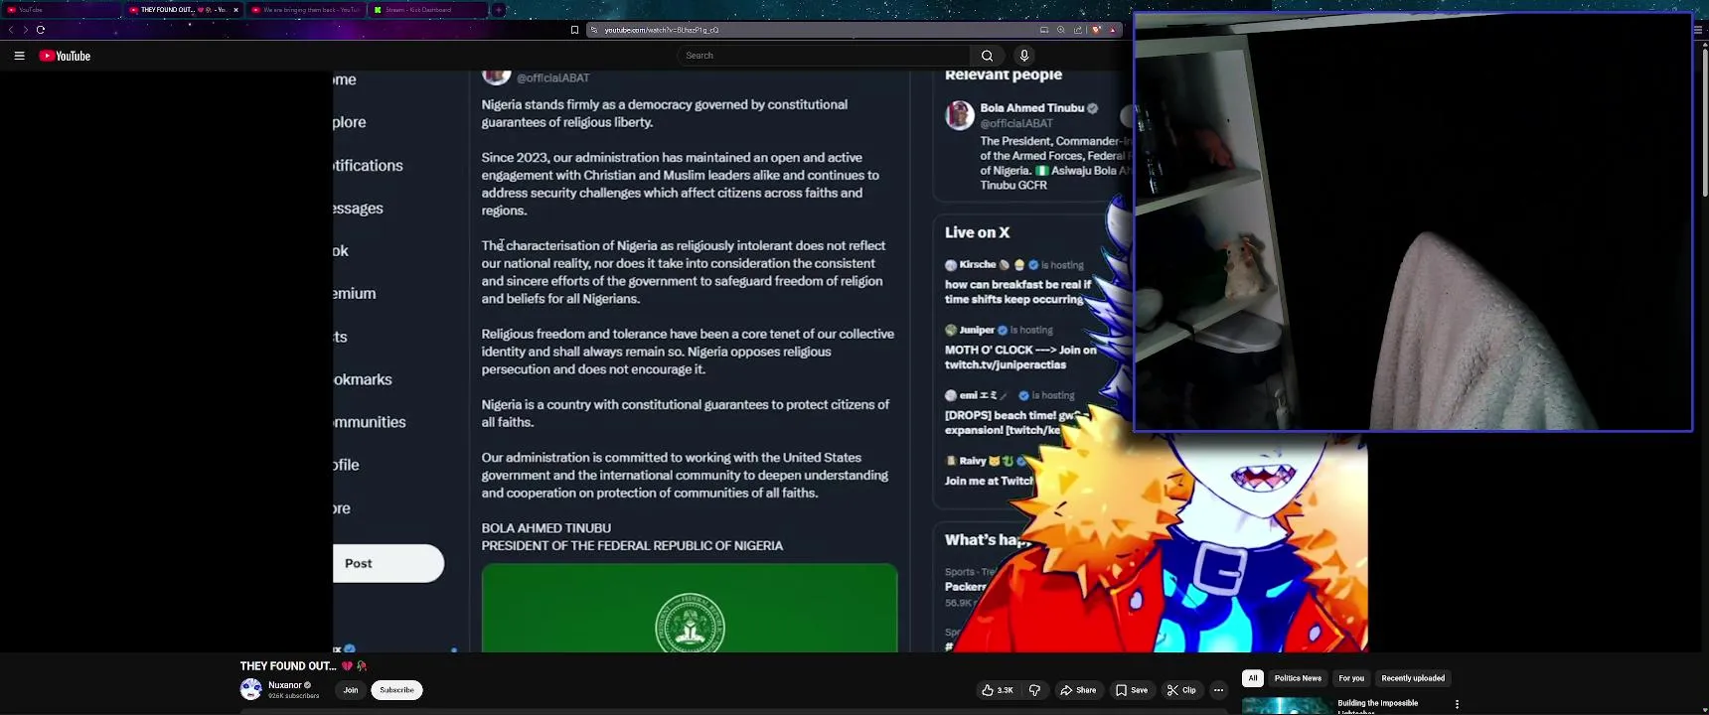Screen dimensions: 1709x715
Task: Go forward with the browser forward arrow
Action: pyautogui.click(x=25, y=30)
